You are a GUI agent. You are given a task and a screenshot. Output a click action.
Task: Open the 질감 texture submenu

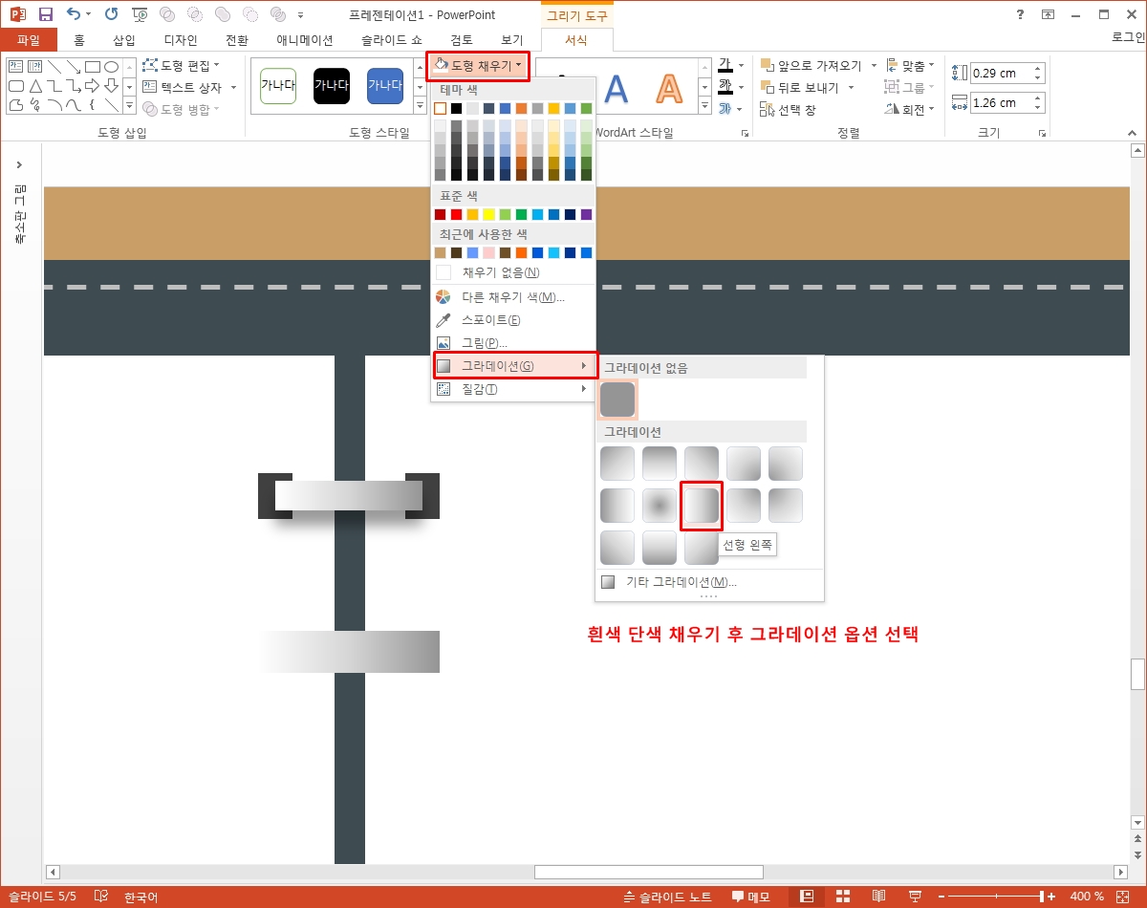512,389
